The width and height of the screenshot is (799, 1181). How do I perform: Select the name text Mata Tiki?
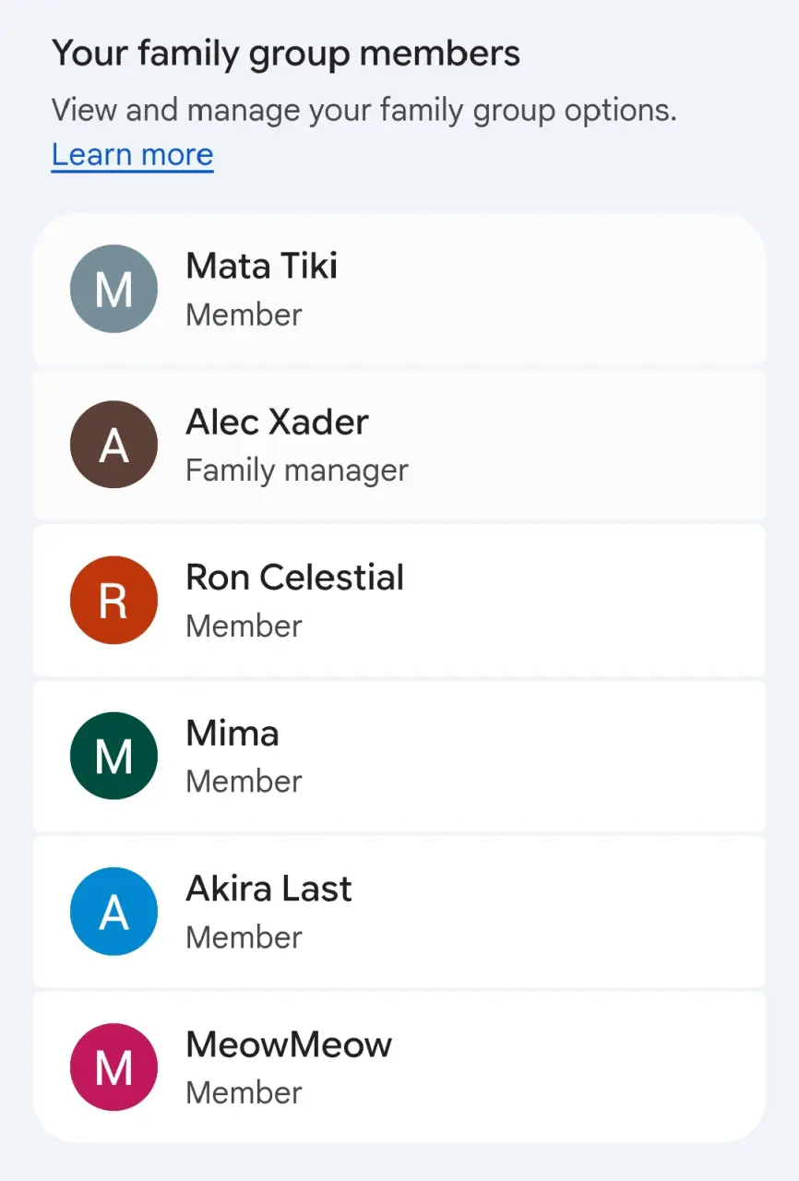coord(262,266)
